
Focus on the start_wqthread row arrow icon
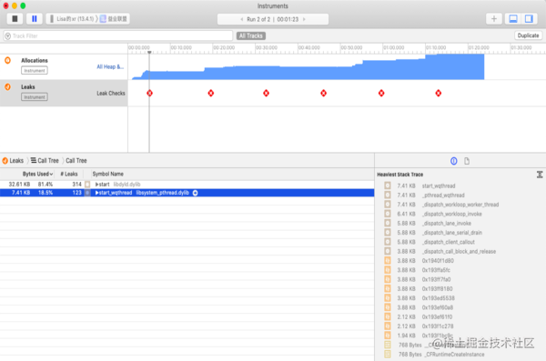point(196,193)
